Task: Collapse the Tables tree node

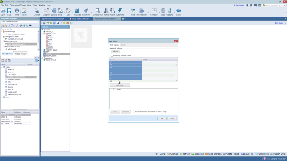Action: click(2, 67)
